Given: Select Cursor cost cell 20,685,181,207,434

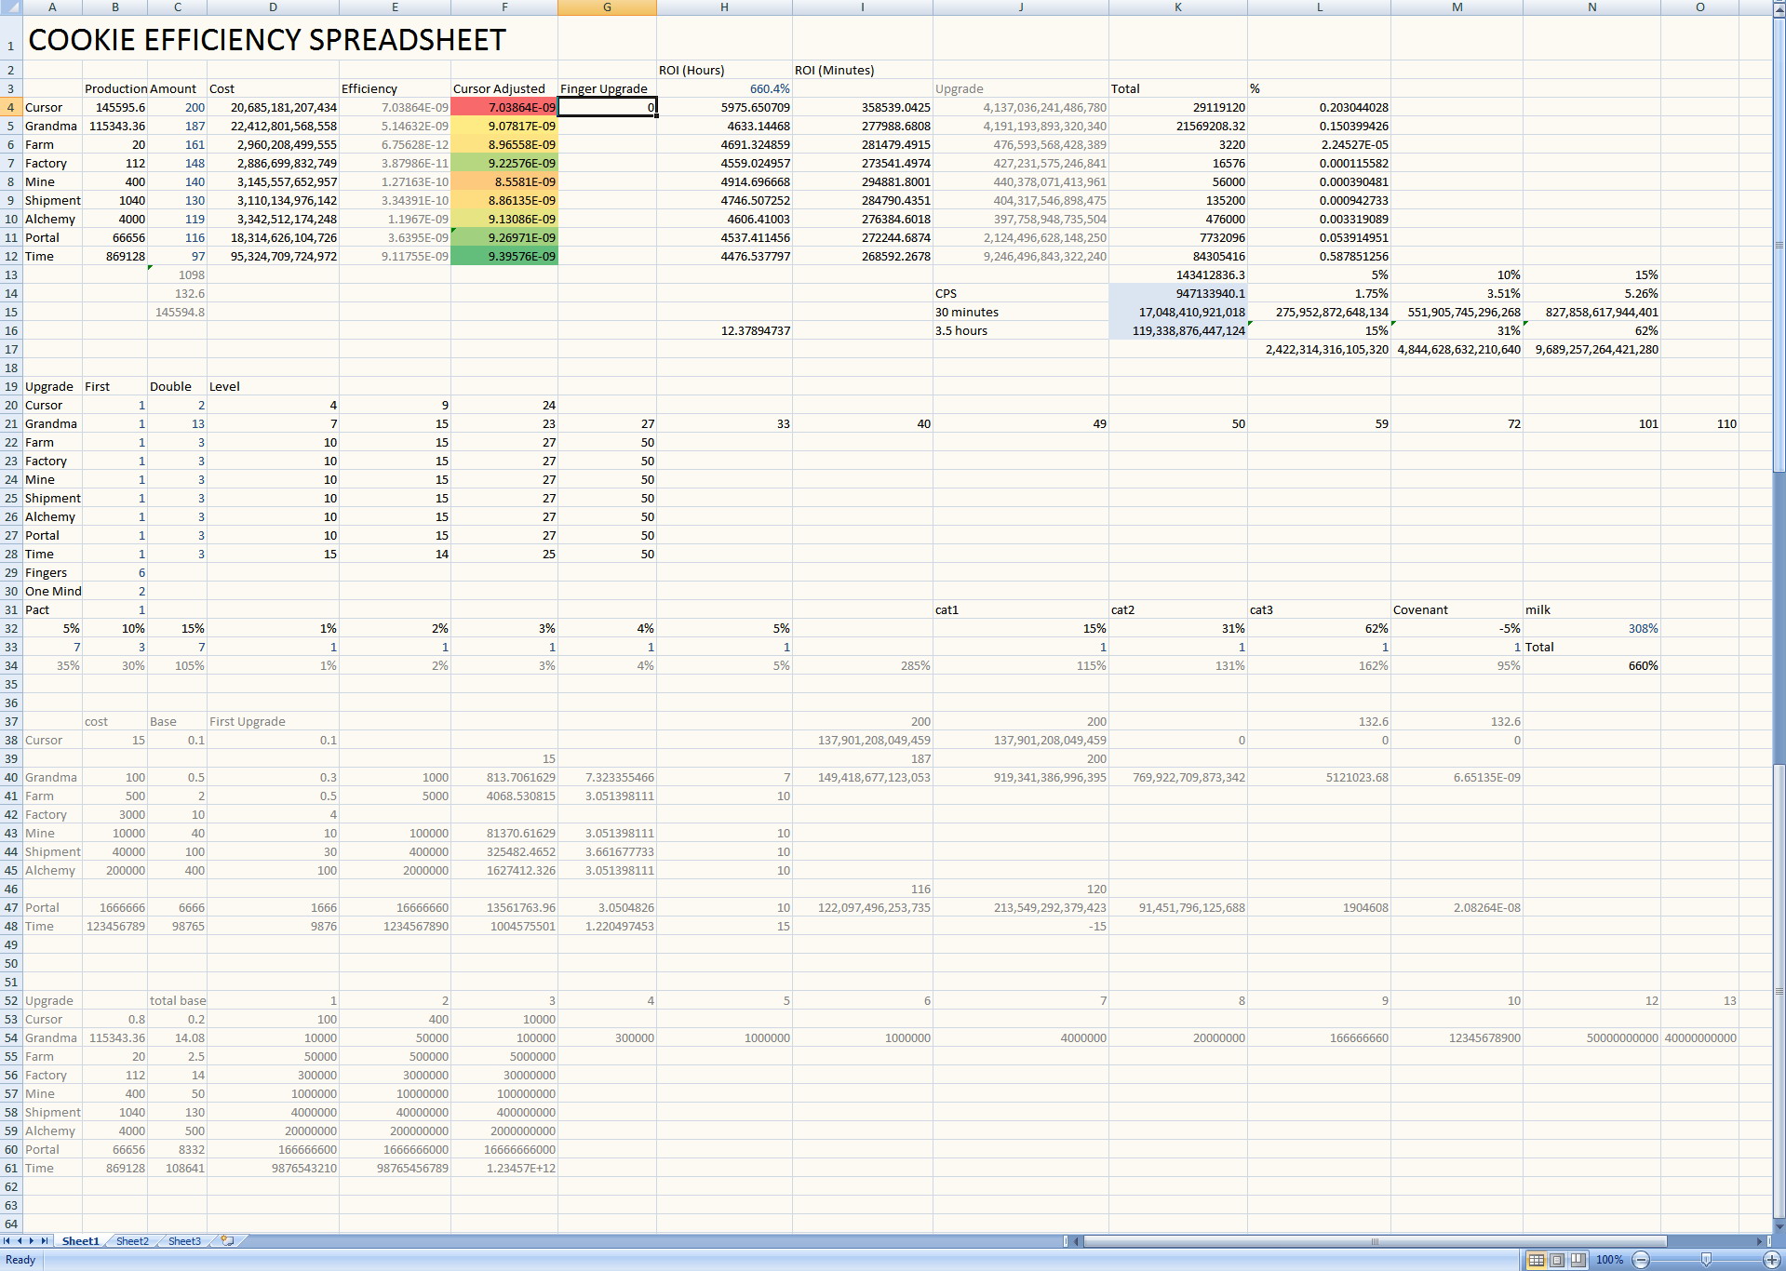Looking at the screenshot, I should (273, 107).
